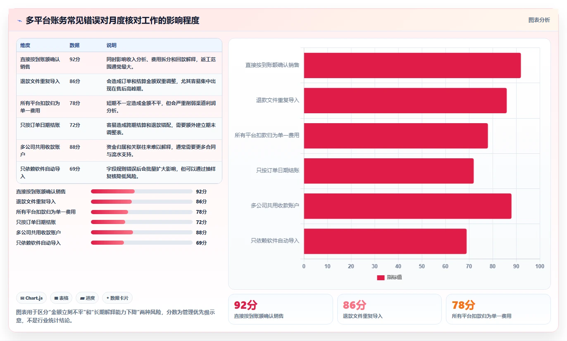Click the progress bar for 退款文件重复导入
This screenshot has width=567, height=341.
(x=142, y=202)
